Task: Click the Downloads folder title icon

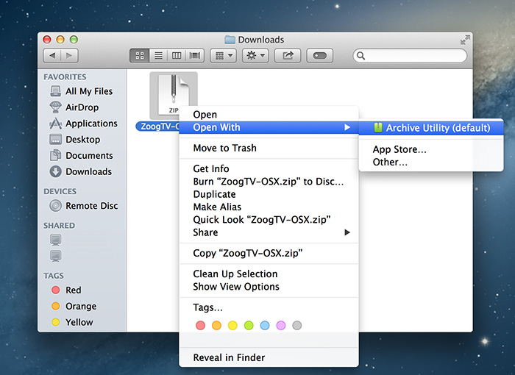Action: 230,40
